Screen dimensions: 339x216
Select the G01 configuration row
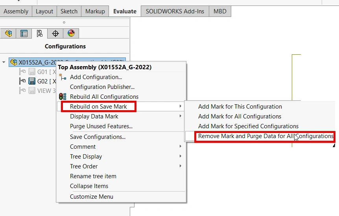[x=37, y=72]
